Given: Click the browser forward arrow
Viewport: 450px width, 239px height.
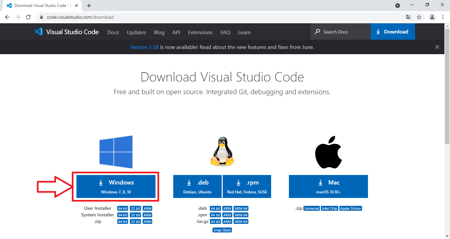Looking at the screenshot, I should (x=18, y=17).
